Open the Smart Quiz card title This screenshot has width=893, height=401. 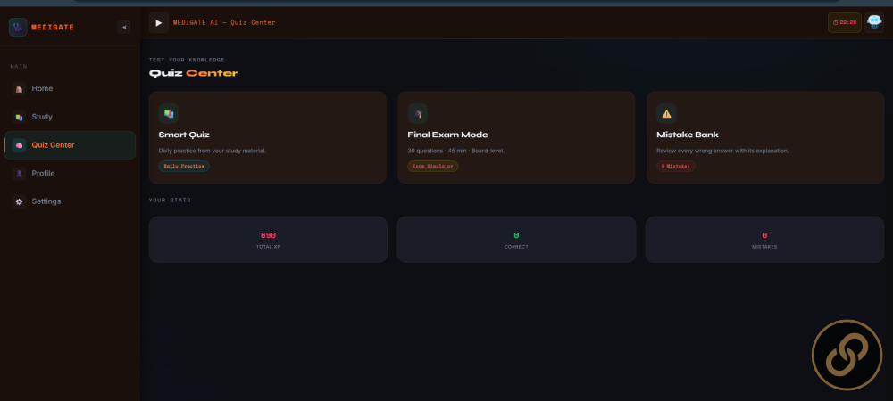coord(184,135)
